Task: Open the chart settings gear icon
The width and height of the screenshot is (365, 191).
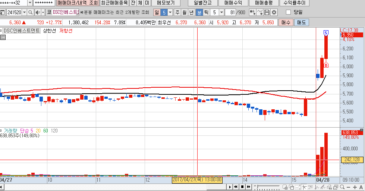Action: (274, 12)
